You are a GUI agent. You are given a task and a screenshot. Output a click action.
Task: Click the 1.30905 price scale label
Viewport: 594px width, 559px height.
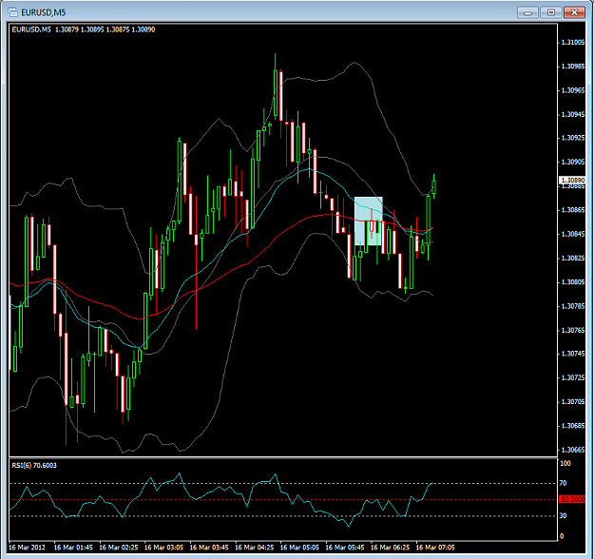point(573,162)
